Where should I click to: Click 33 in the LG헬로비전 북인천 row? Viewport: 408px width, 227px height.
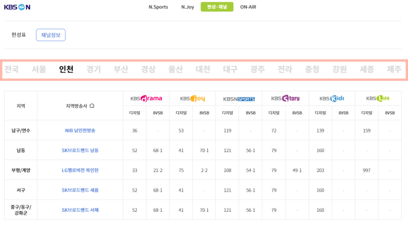click(135, 170)
